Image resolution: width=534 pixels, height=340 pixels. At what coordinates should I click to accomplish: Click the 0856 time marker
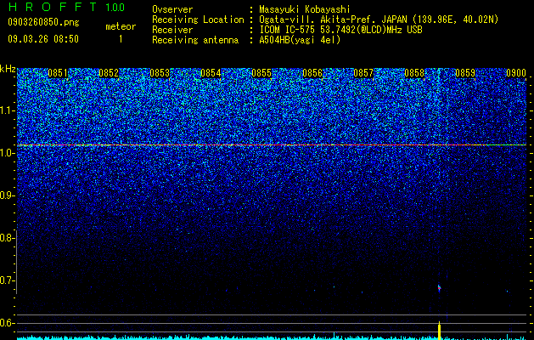pyautogui.click(x=312, y=73)
